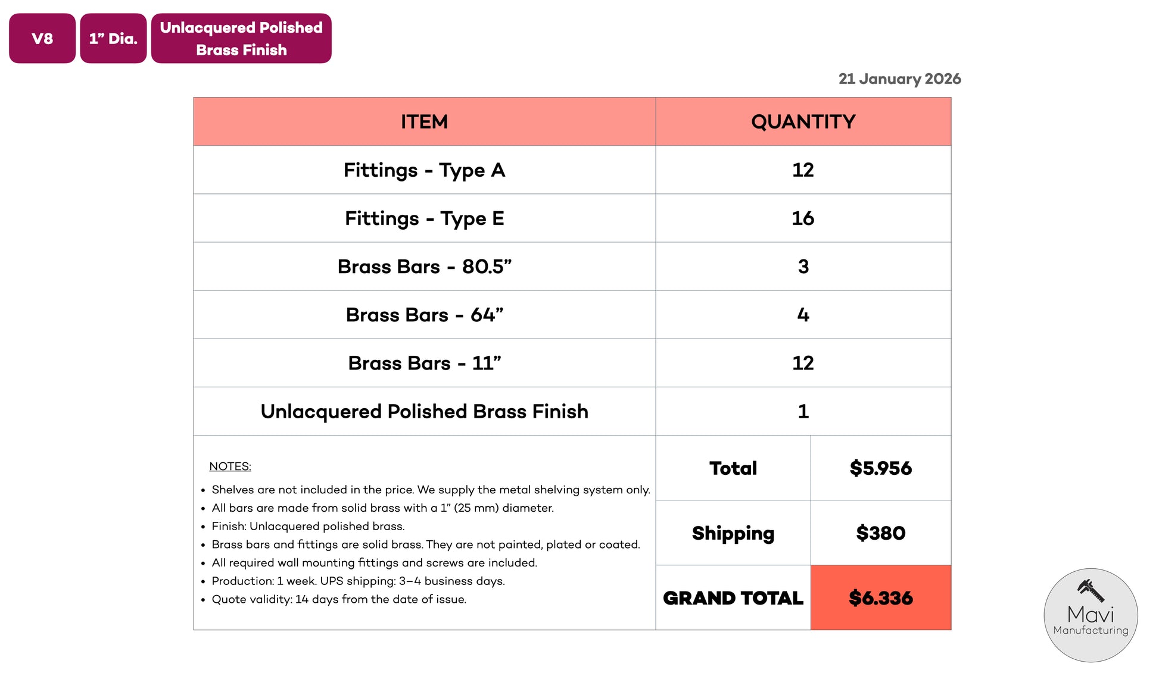Click the GRAND TOTAL label
1159x695 pixels.
[733, 598]
